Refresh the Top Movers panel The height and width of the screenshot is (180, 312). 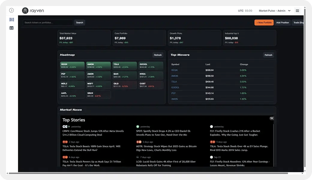[268, 55]
